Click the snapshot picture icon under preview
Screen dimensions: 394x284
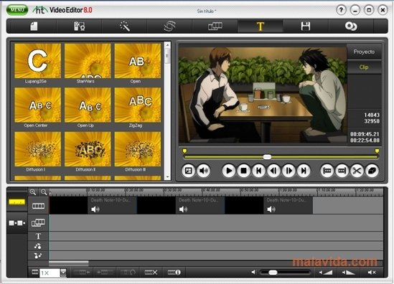(189, 171)
